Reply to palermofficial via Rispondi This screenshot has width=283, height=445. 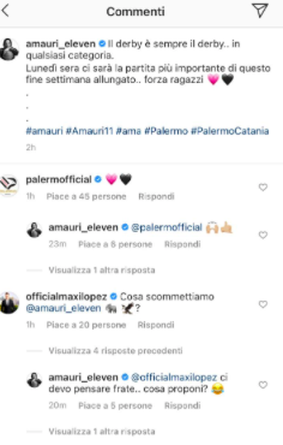[157, 196]
